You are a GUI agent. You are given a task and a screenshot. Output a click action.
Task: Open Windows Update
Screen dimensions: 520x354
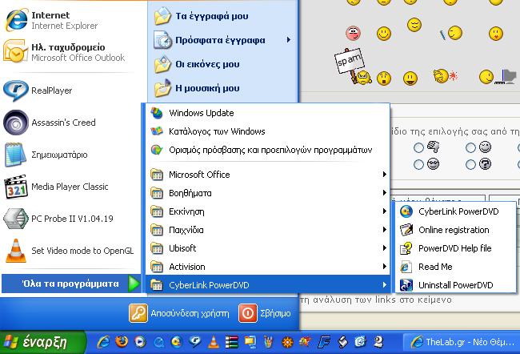[x=267, y=113]
